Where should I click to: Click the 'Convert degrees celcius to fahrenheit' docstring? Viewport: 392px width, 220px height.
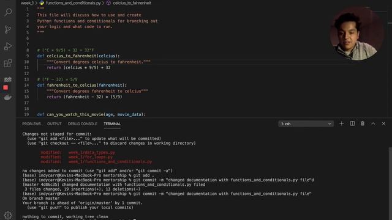[99, 62]
